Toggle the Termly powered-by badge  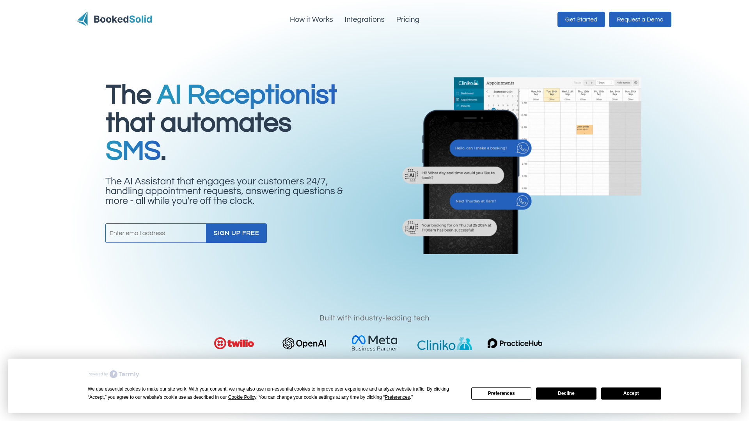point(113,374)
